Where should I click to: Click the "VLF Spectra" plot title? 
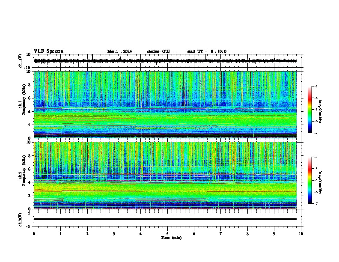48,51
